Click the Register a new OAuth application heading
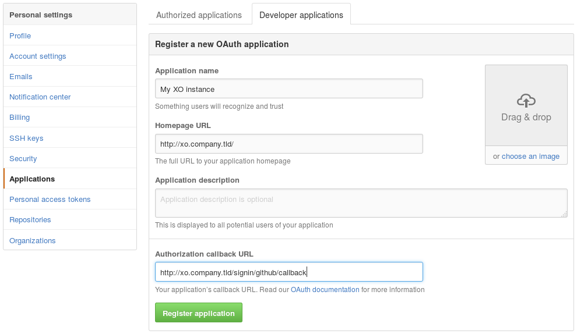 [x=222, y=44]
